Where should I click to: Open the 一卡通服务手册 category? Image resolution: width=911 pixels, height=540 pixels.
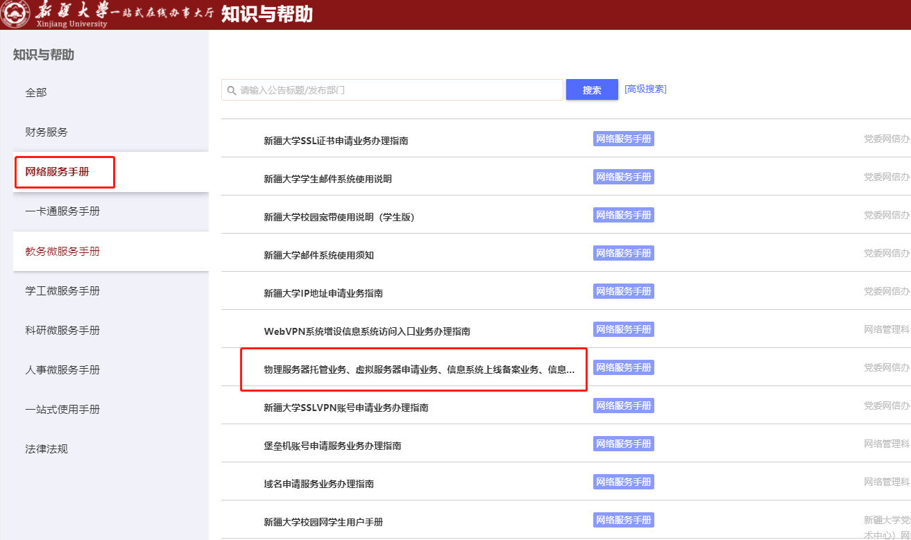[62, 211]
